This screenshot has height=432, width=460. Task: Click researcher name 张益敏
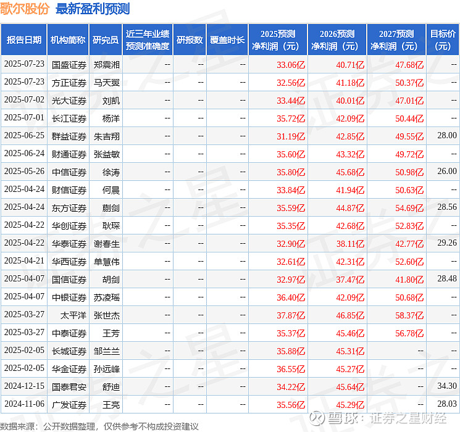(107, 154)
